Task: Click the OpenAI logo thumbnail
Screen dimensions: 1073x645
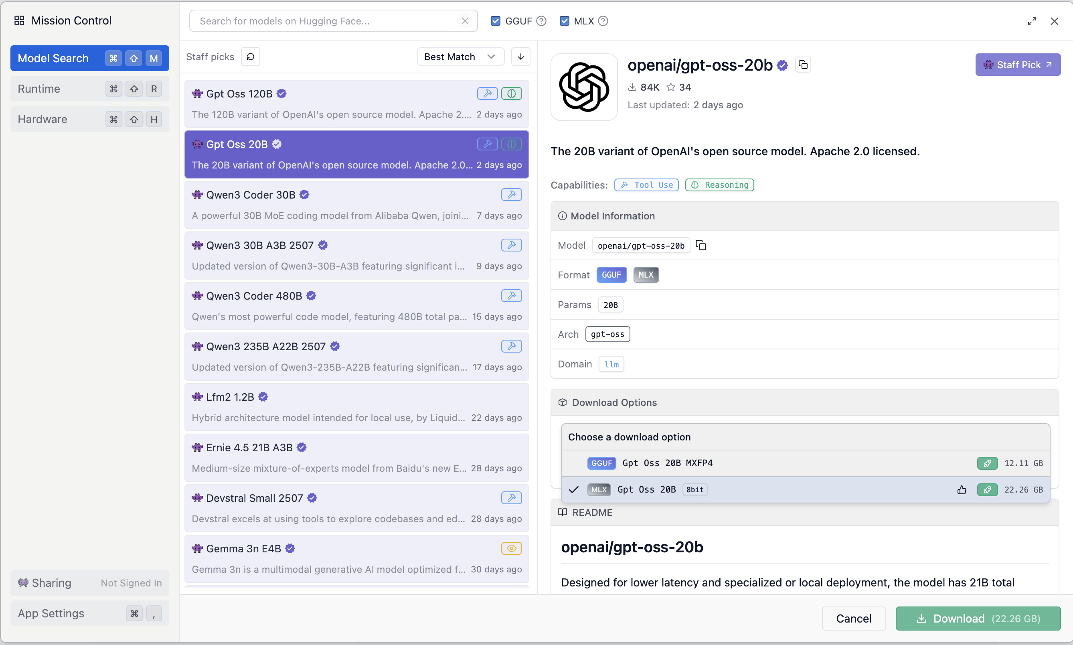Action: (x=584, y=87)
